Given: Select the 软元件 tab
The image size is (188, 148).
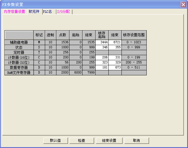Looking at the screenshot, I should click(34, 12).
